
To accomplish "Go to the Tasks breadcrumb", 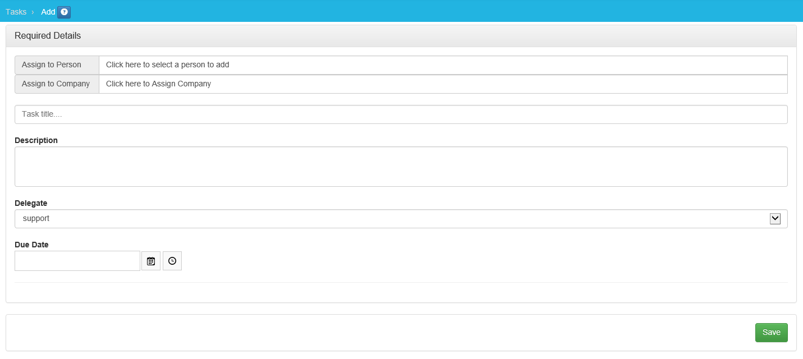I will coord(16,12).
